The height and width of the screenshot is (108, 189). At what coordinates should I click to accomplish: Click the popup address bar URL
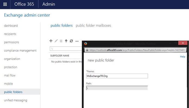(137, 50)
